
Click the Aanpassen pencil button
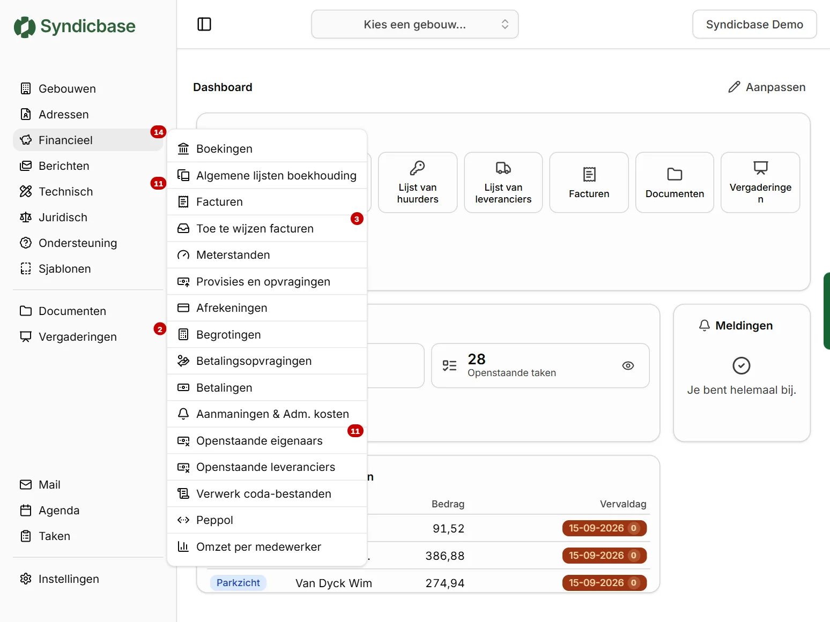click(767, 87)
